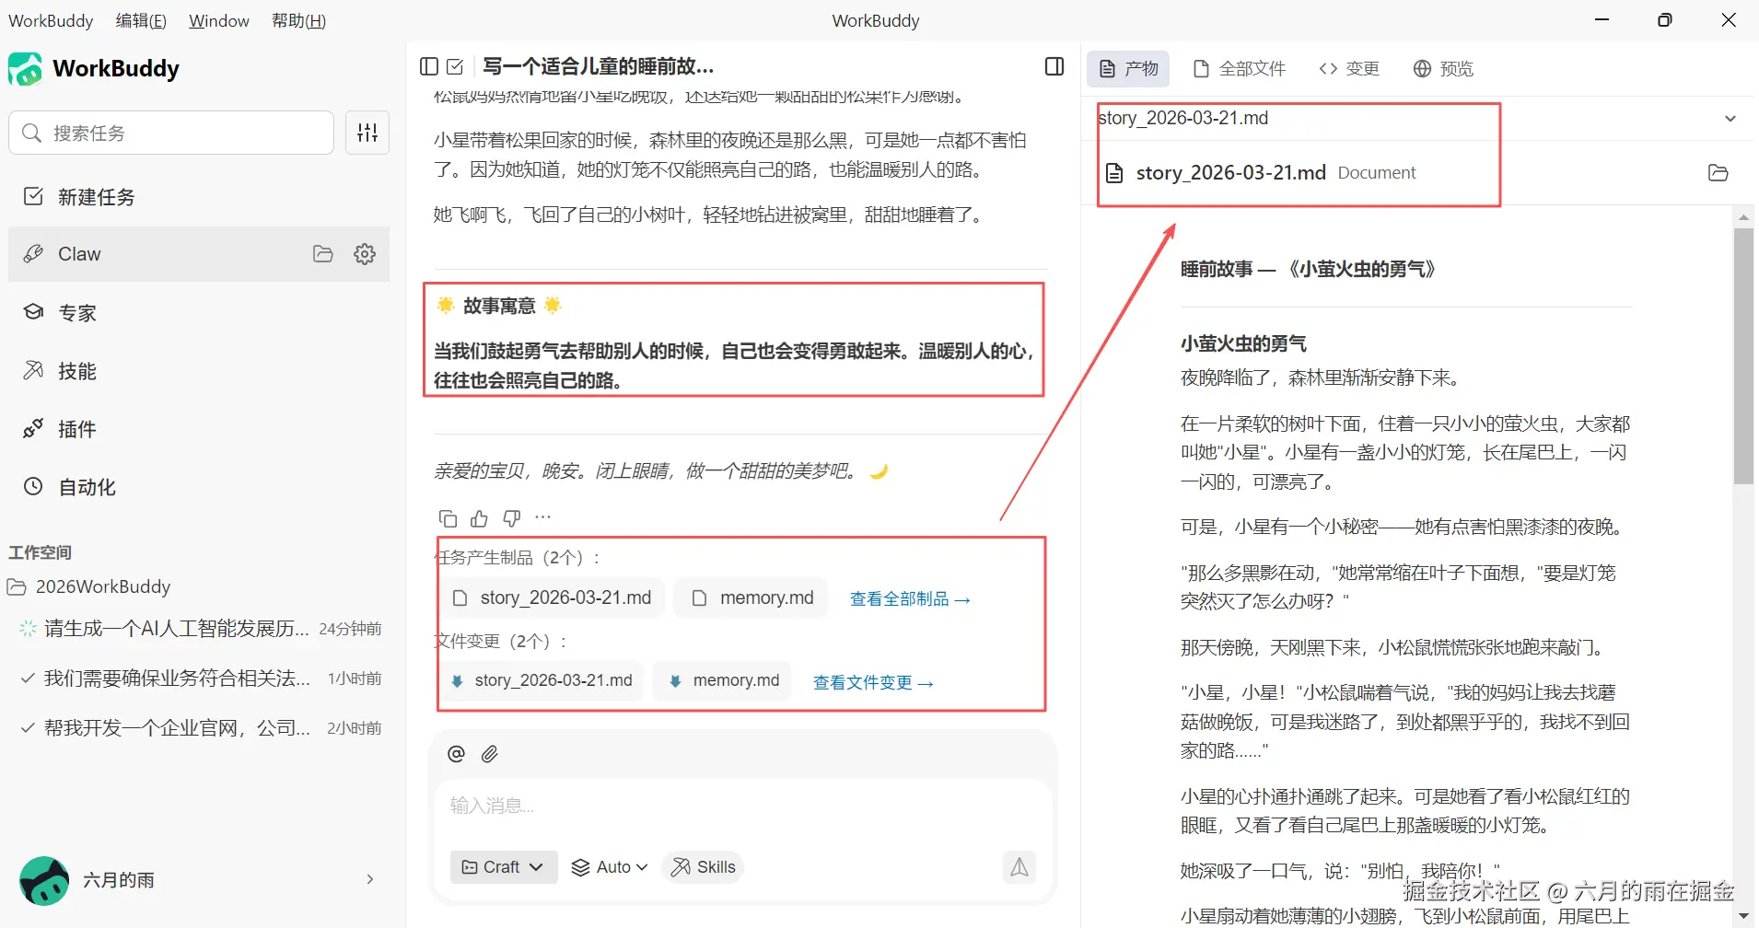The height and width of the screenshot is (928, 1759).
Task: Open the 新建任务 item
Action: coord(199,197)
